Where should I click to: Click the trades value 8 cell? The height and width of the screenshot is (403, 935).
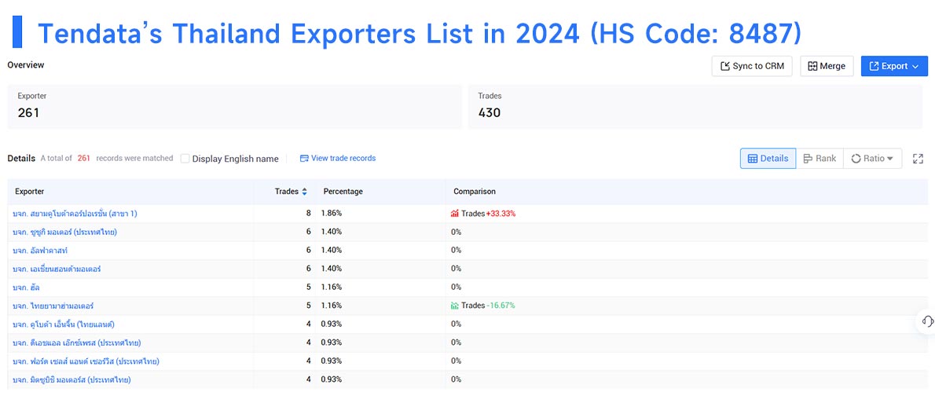pos(308,214)
